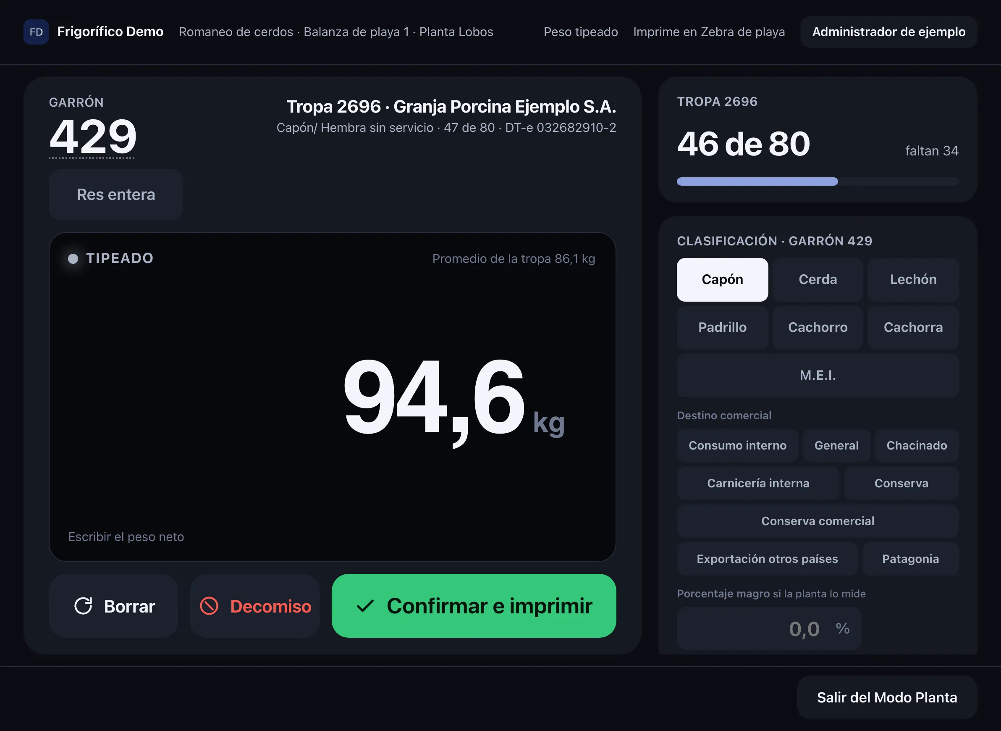Click "Promedio de la tropa 86,1 kg"
This screenshot has height=731, width=1001.
coord(514,259)
